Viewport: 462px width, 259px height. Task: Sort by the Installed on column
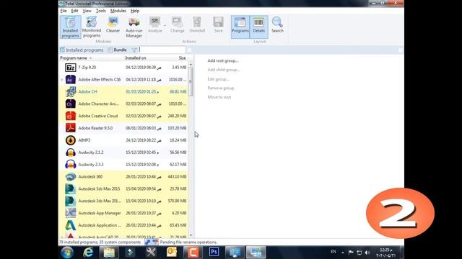[136, 58]
